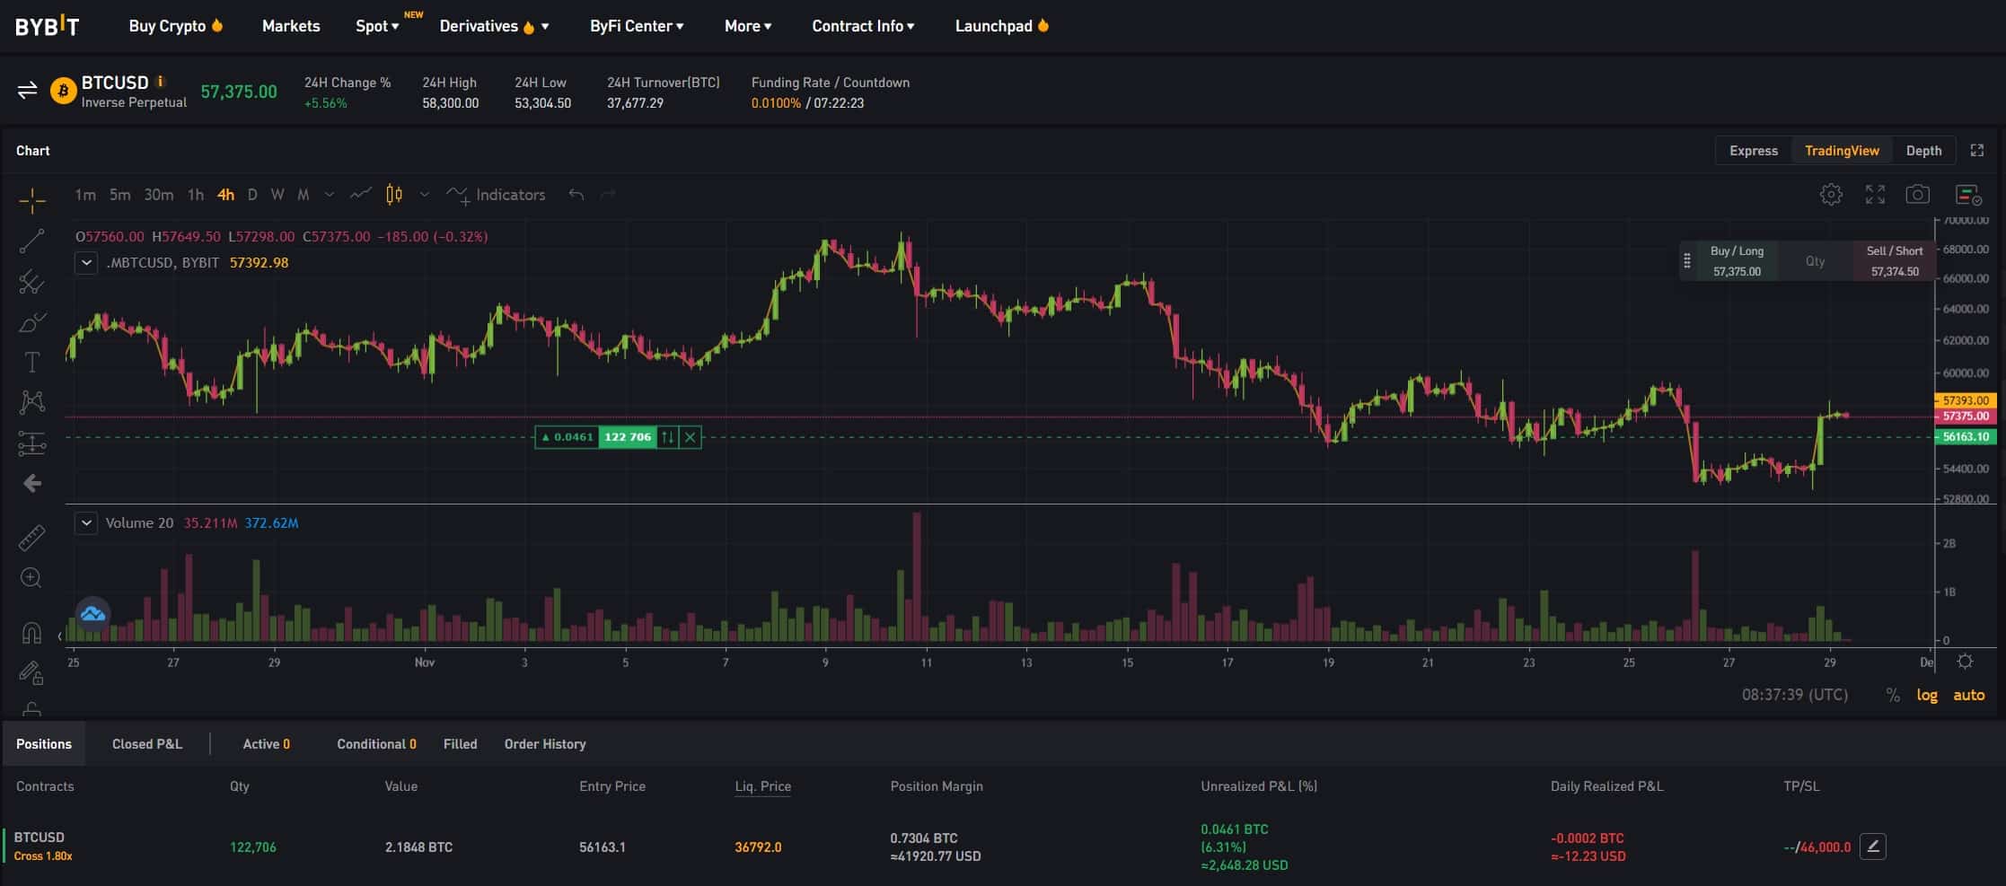
Task: Enter TradingView fullscreen mode
Action: (x=1875, y=194)
